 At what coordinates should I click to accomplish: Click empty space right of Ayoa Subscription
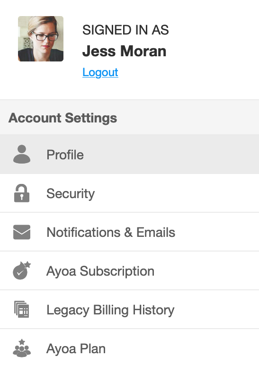(x=206, y=271)
